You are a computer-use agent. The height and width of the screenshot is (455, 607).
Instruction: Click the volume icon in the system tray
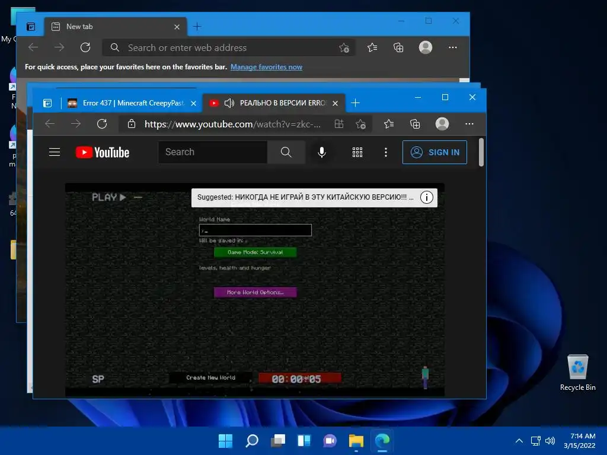(550, 441)
